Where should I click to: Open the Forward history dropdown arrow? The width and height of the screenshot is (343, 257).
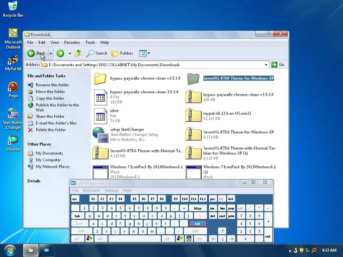click(x=70, y=53)
